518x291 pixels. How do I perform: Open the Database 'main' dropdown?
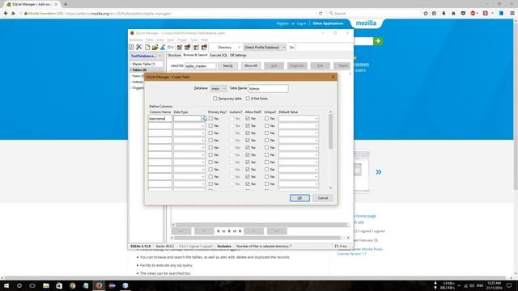(x=219, y=88)
